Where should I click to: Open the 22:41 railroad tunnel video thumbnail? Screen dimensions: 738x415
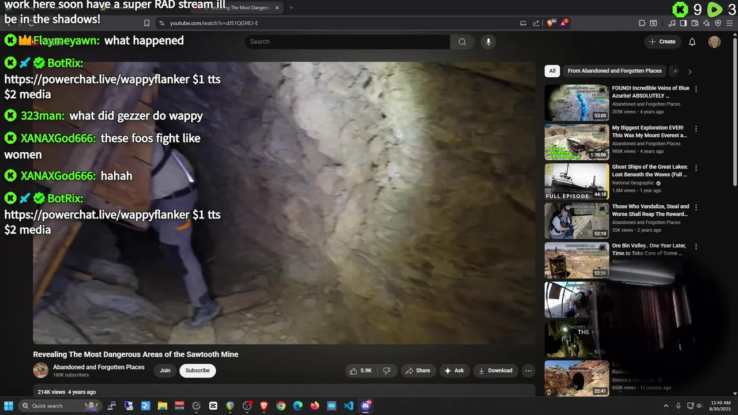tap(577, 378)
